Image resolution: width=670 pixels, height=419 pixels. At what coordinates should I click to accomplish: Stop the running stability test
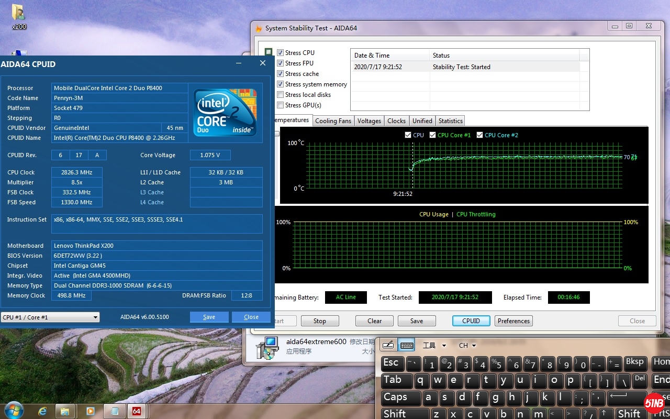(319, 321)
